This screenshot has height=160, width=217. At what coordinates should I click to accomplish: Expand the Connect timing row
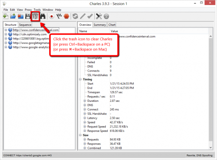85,109
